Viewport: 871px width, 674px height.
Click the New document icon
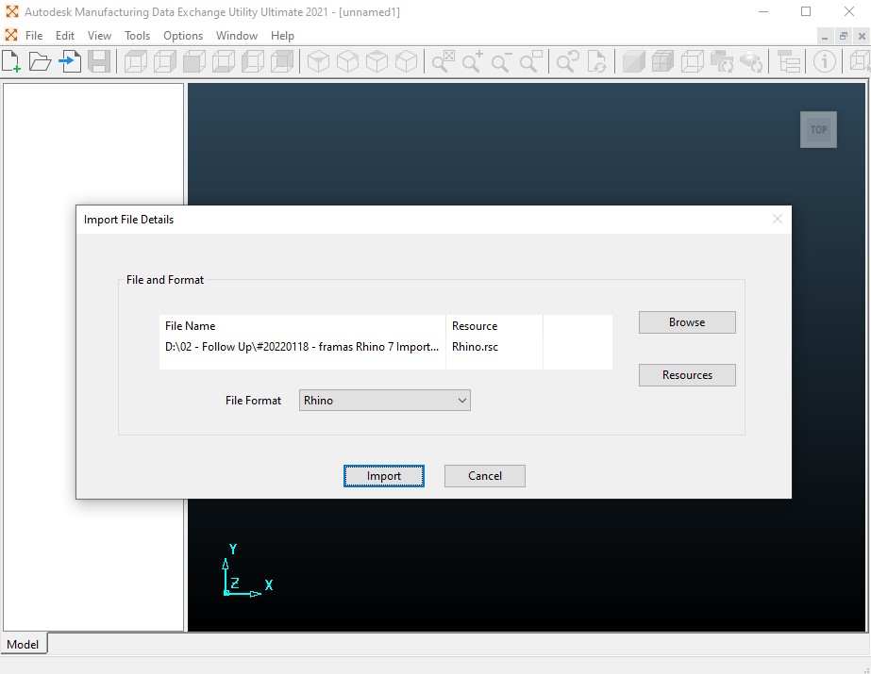[11, 61]
